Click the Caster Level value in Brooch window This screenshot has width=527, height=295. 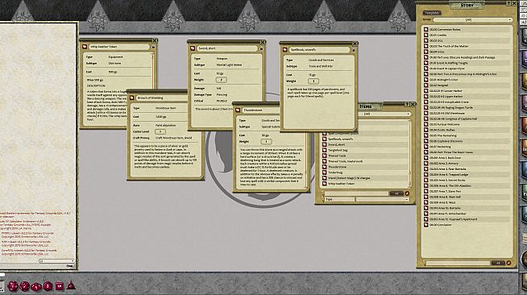pyautogui.click(x=160, y=131)
